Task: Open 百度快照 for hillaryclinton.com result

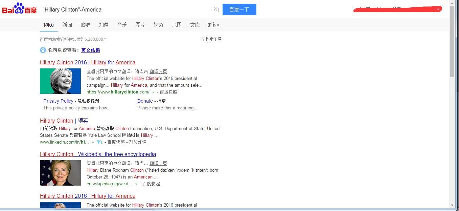Action: 168,92
